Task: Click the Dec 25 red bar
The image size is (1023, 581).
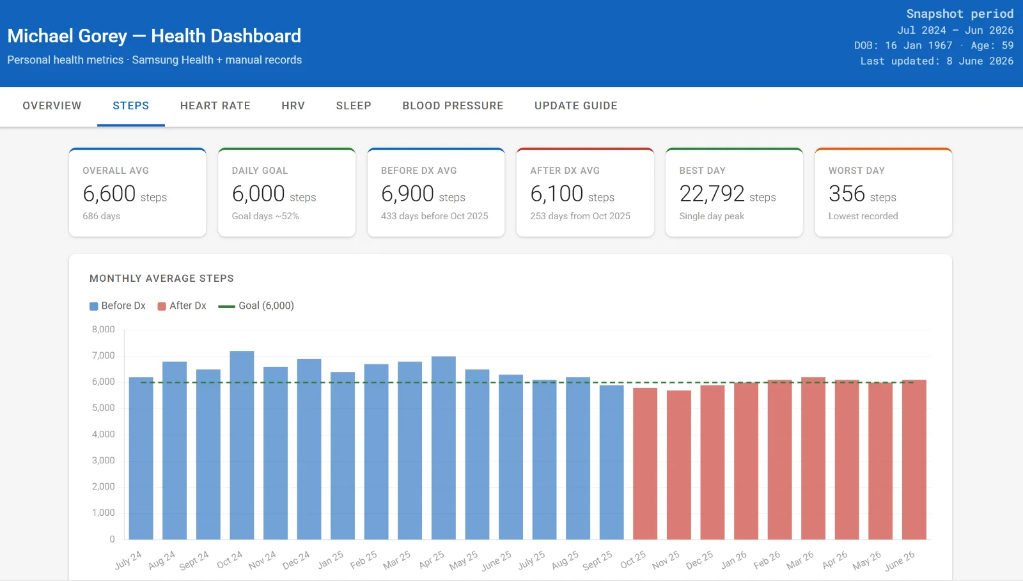Action: coord(713,462)
